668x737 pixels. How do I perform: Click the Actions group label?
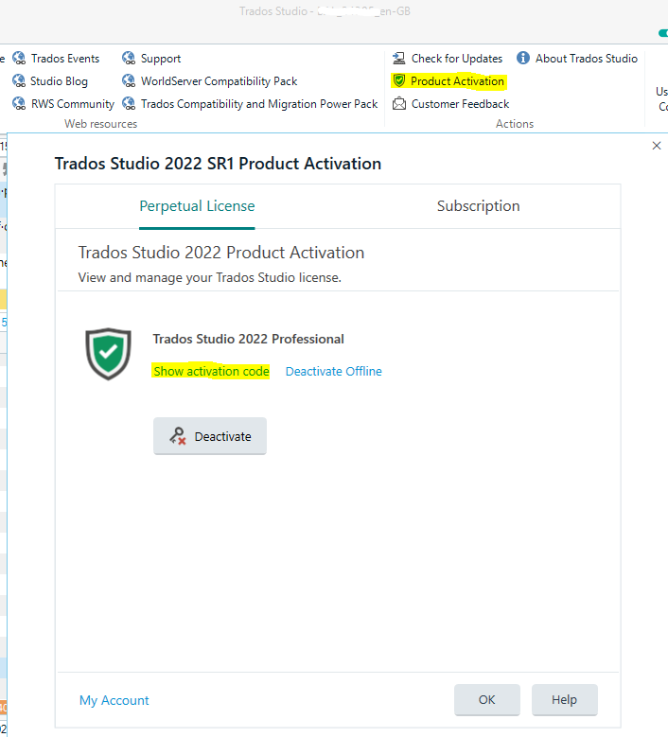515,124
